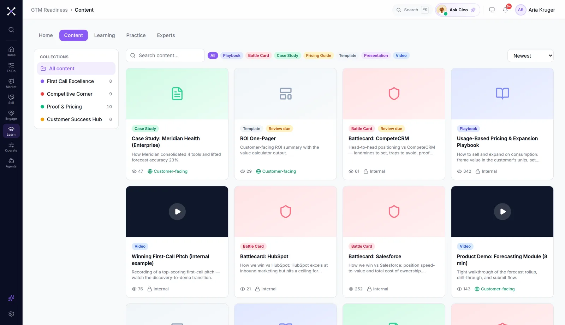Click the Content breadcrumb text

pos(84,10)
